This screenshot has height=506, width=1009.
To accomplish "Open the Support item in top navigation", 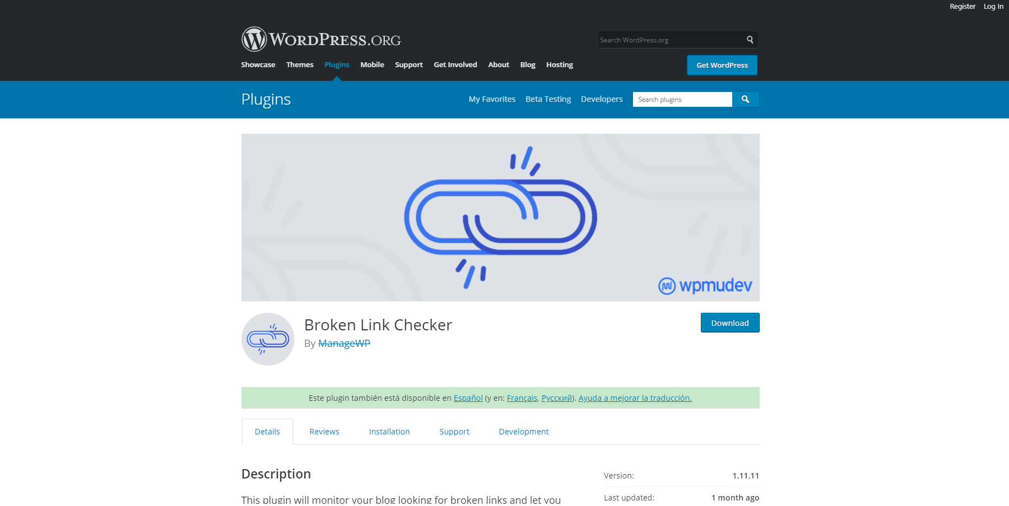I will tap(409, 65).
